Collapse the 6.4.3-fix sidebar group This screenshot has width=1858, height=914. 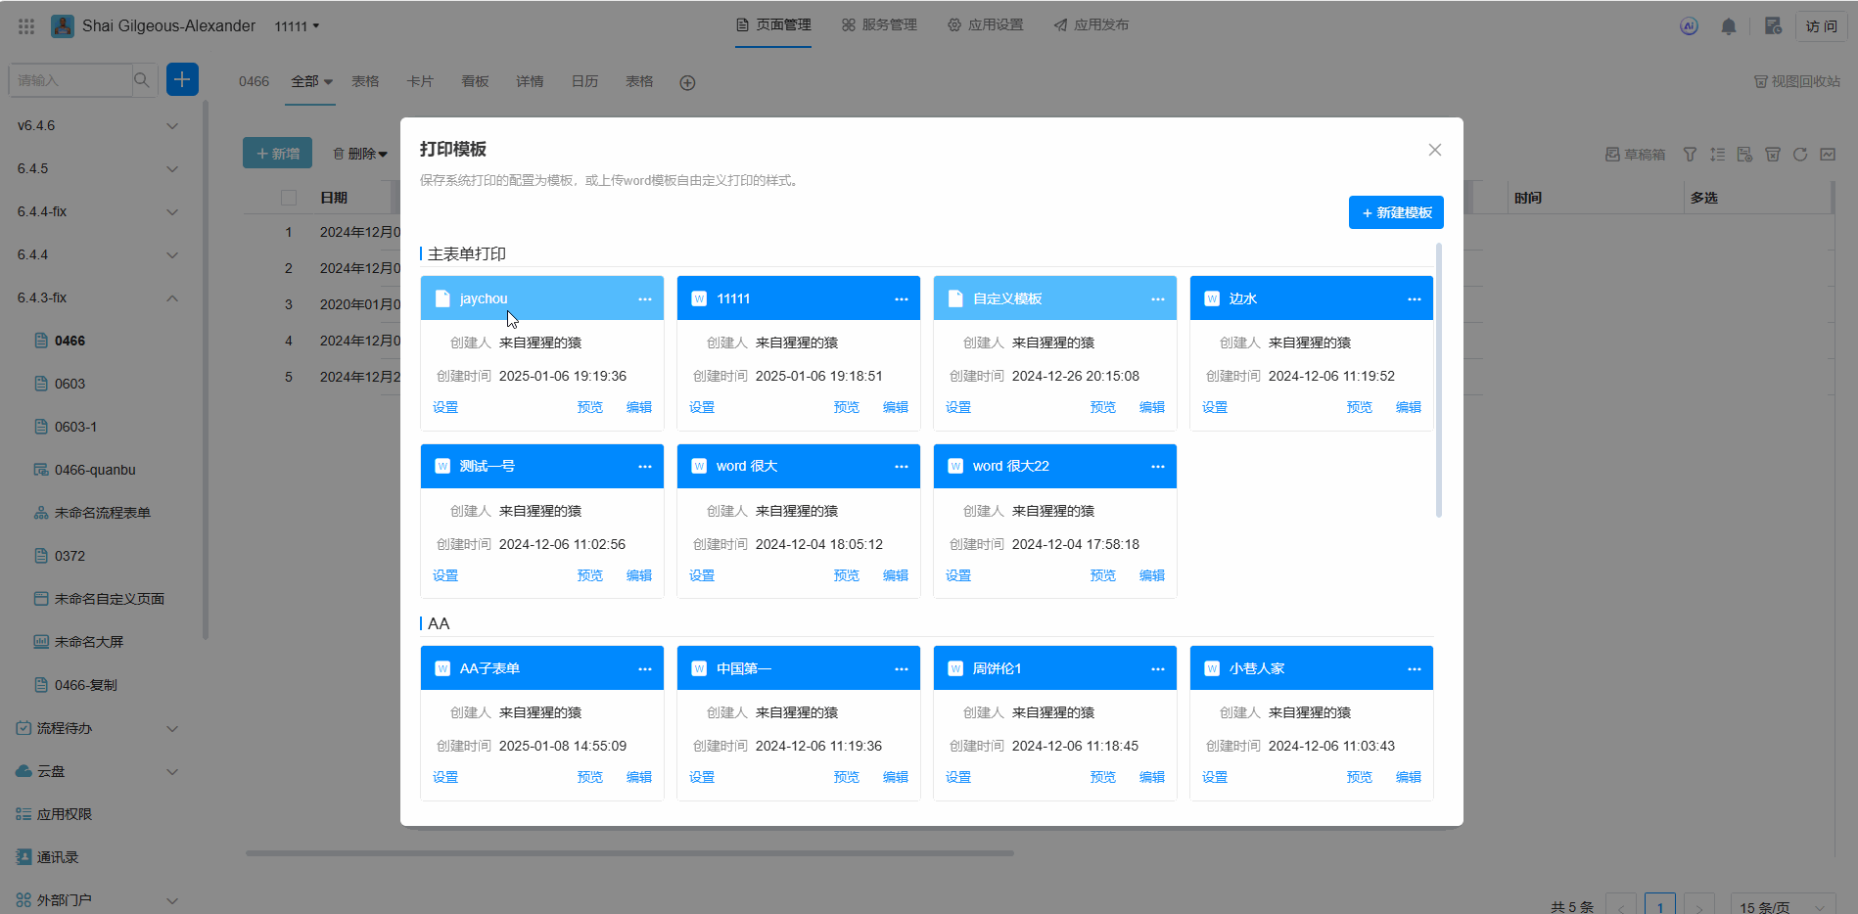[x=172, y=298]
